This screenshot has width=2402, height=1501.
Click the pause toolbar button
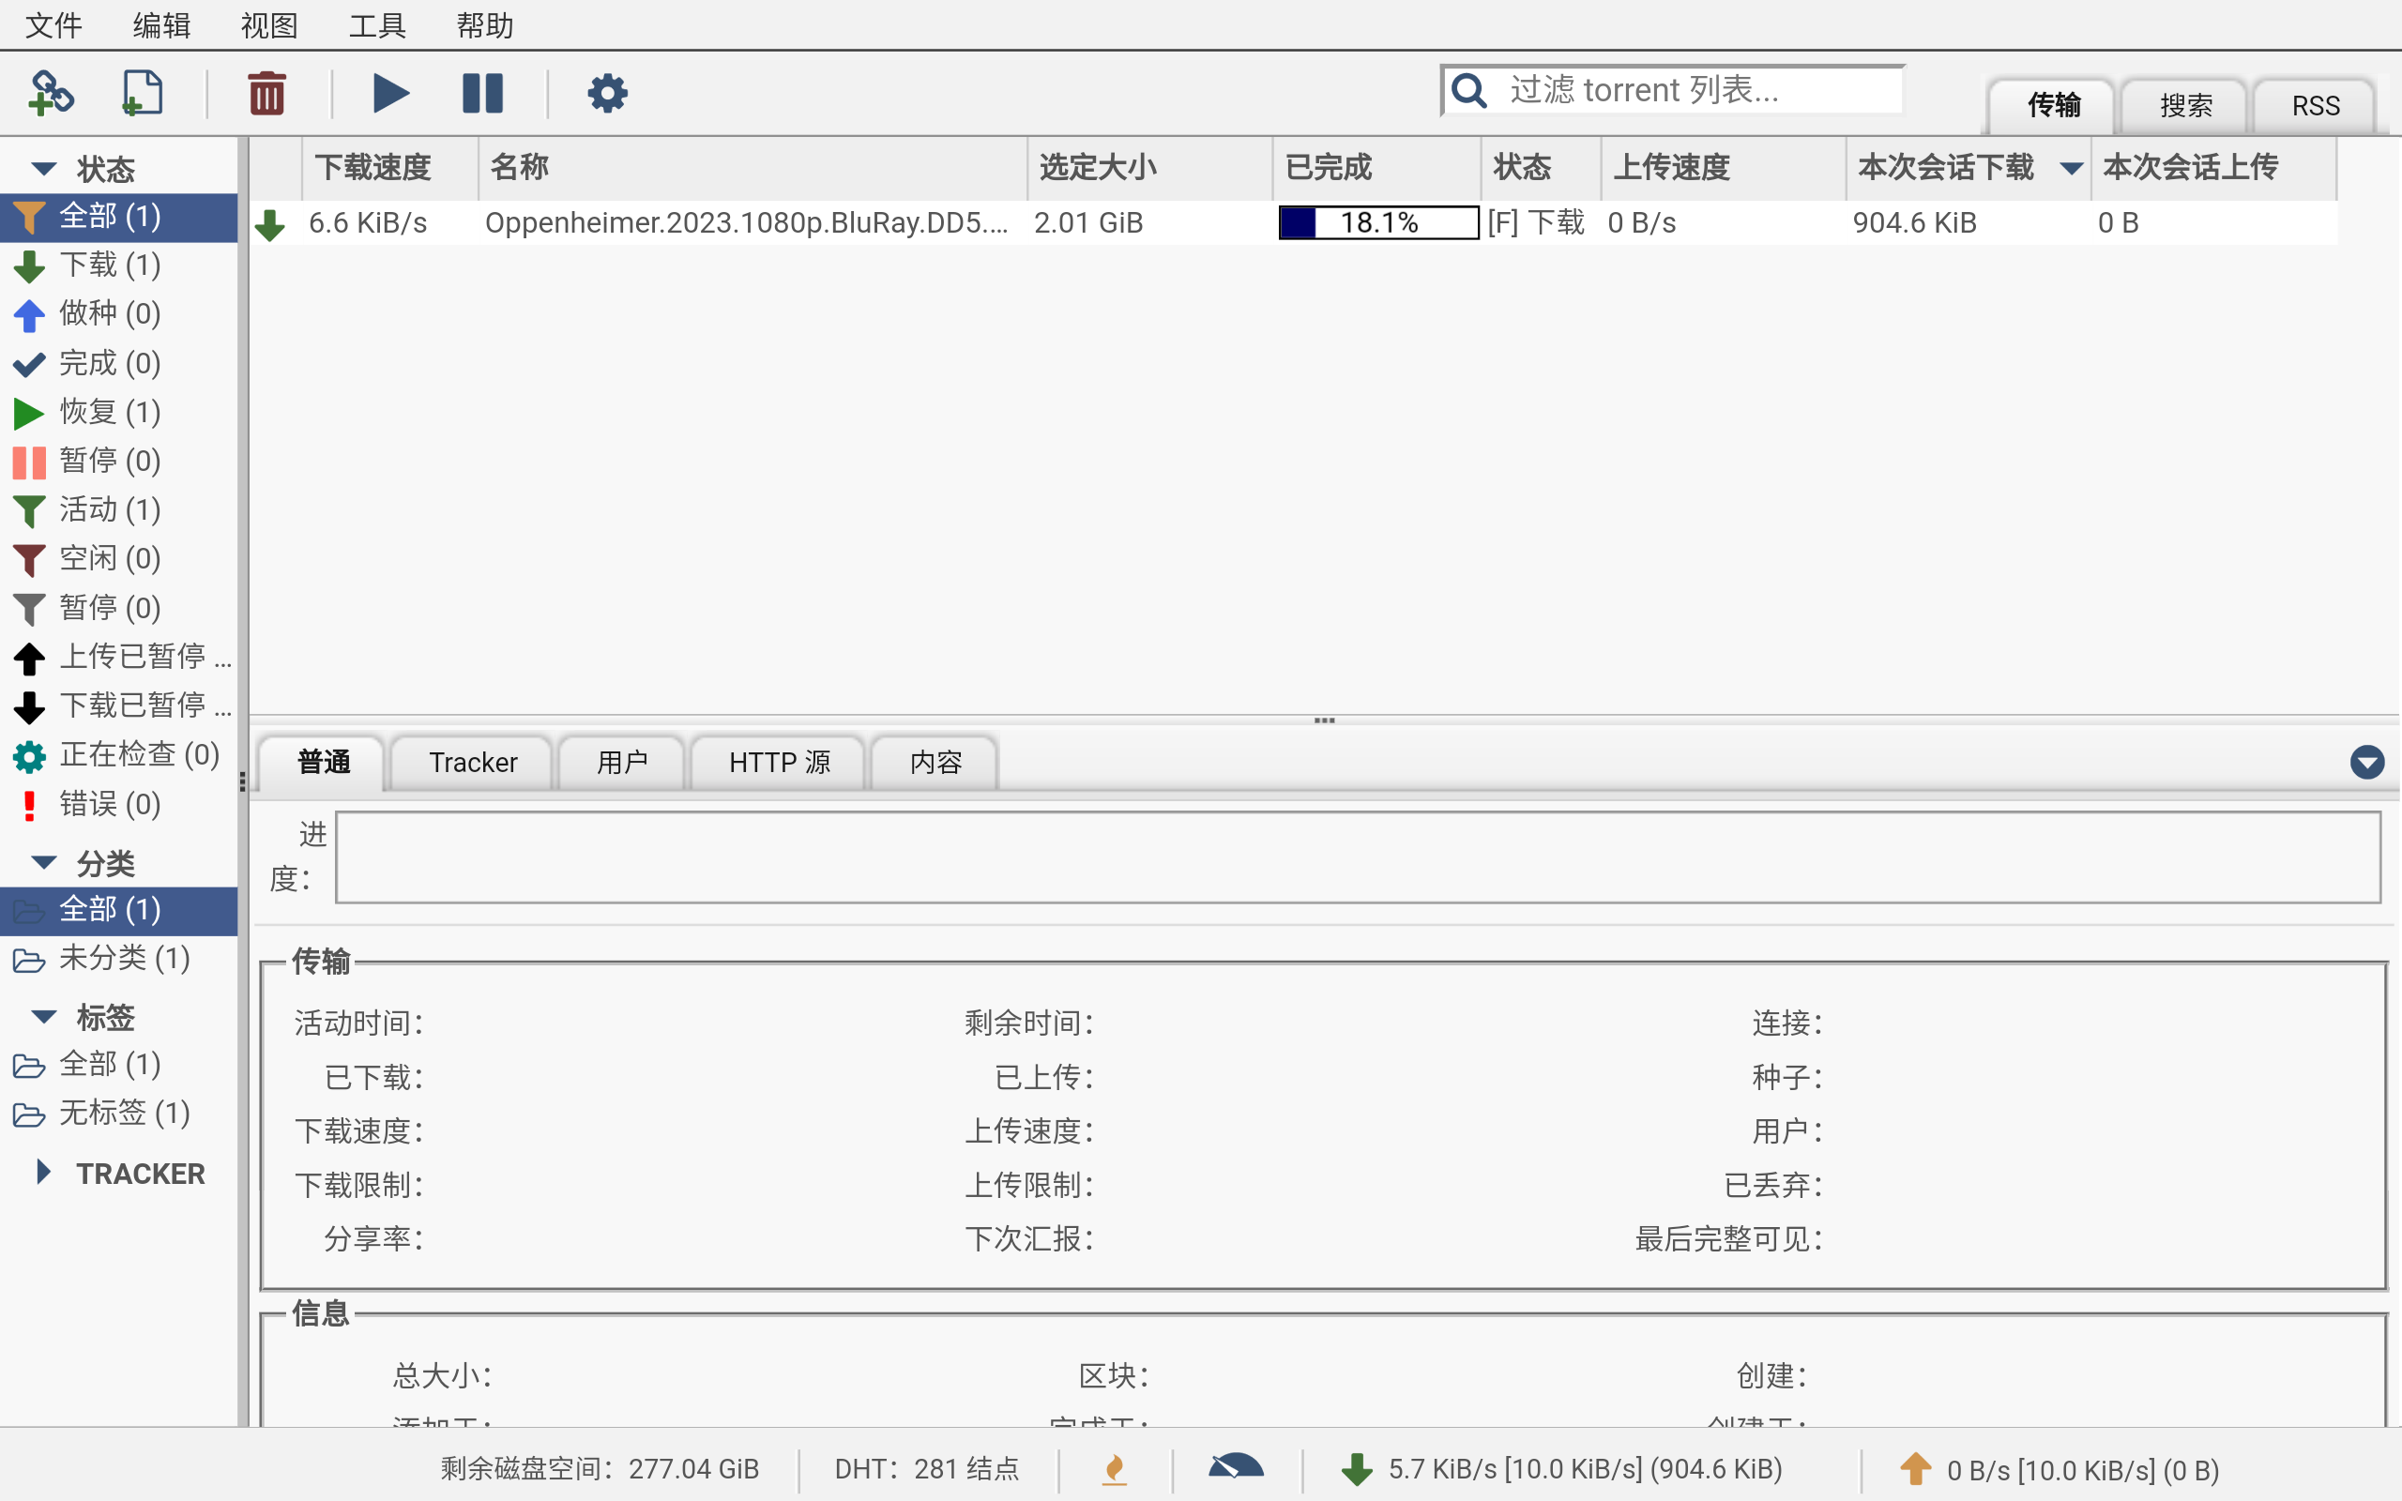[483, 93]
